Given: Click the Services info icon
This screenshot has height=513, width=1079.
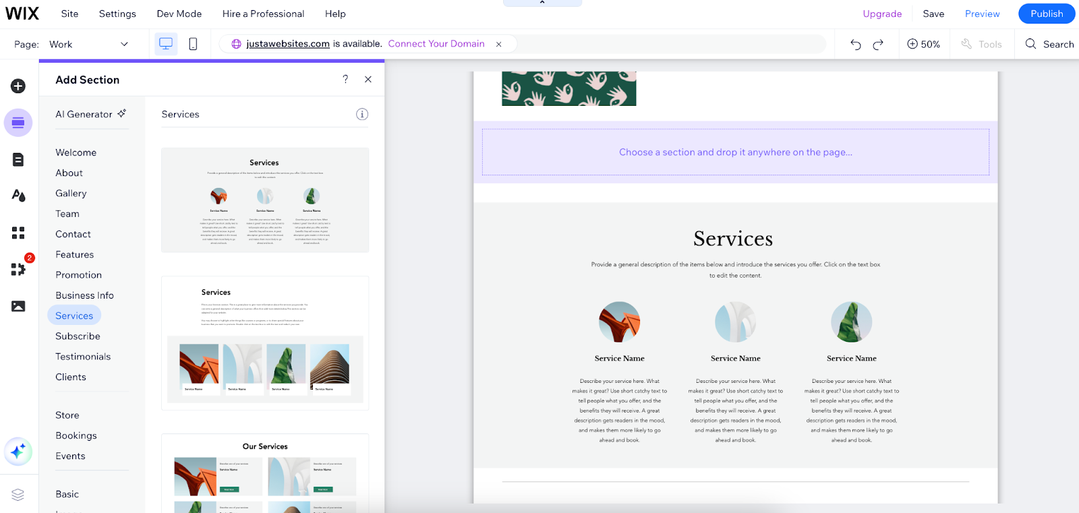Looking at the screenshot, I should (362, 114).
